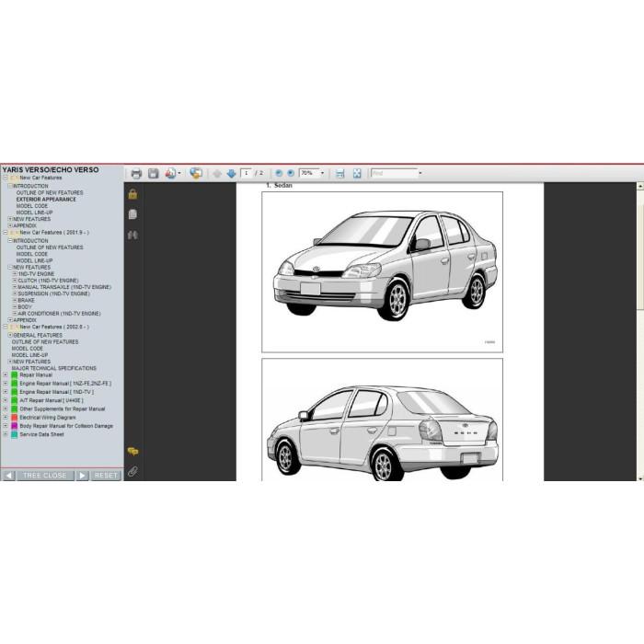644x644 pixels.
Task: Collapse the first New Car Features node
Action: point(6,178)
